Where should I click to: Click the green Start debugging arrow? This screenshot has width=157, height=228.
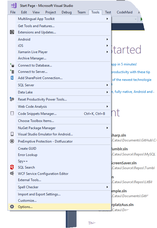142,19
